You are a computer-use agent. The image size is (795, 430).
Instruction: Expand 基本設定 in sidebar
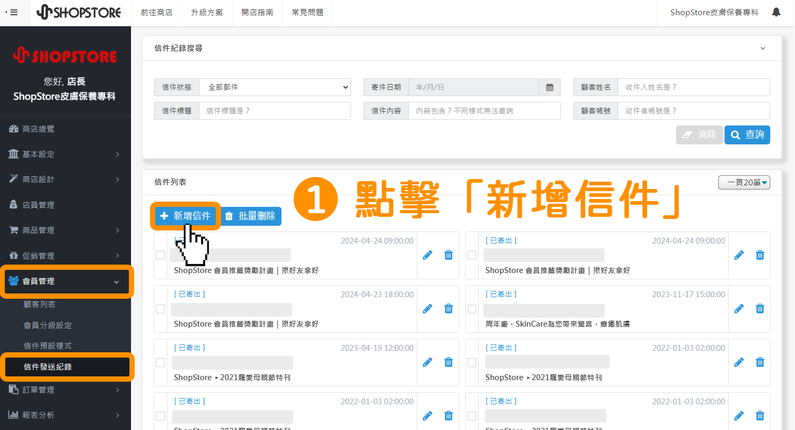[65, 154]
